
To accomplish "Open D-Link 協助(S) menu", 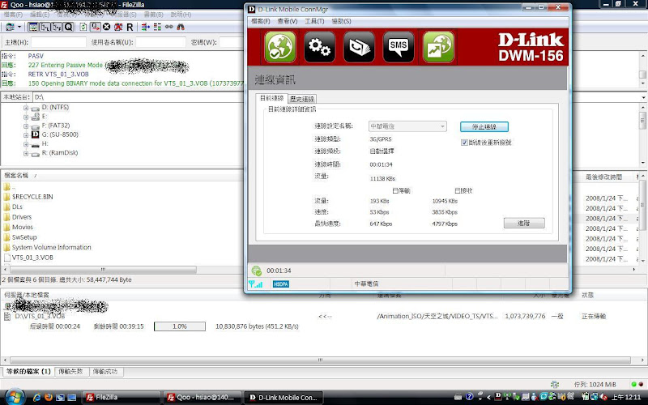I will [x=341, y=21].
